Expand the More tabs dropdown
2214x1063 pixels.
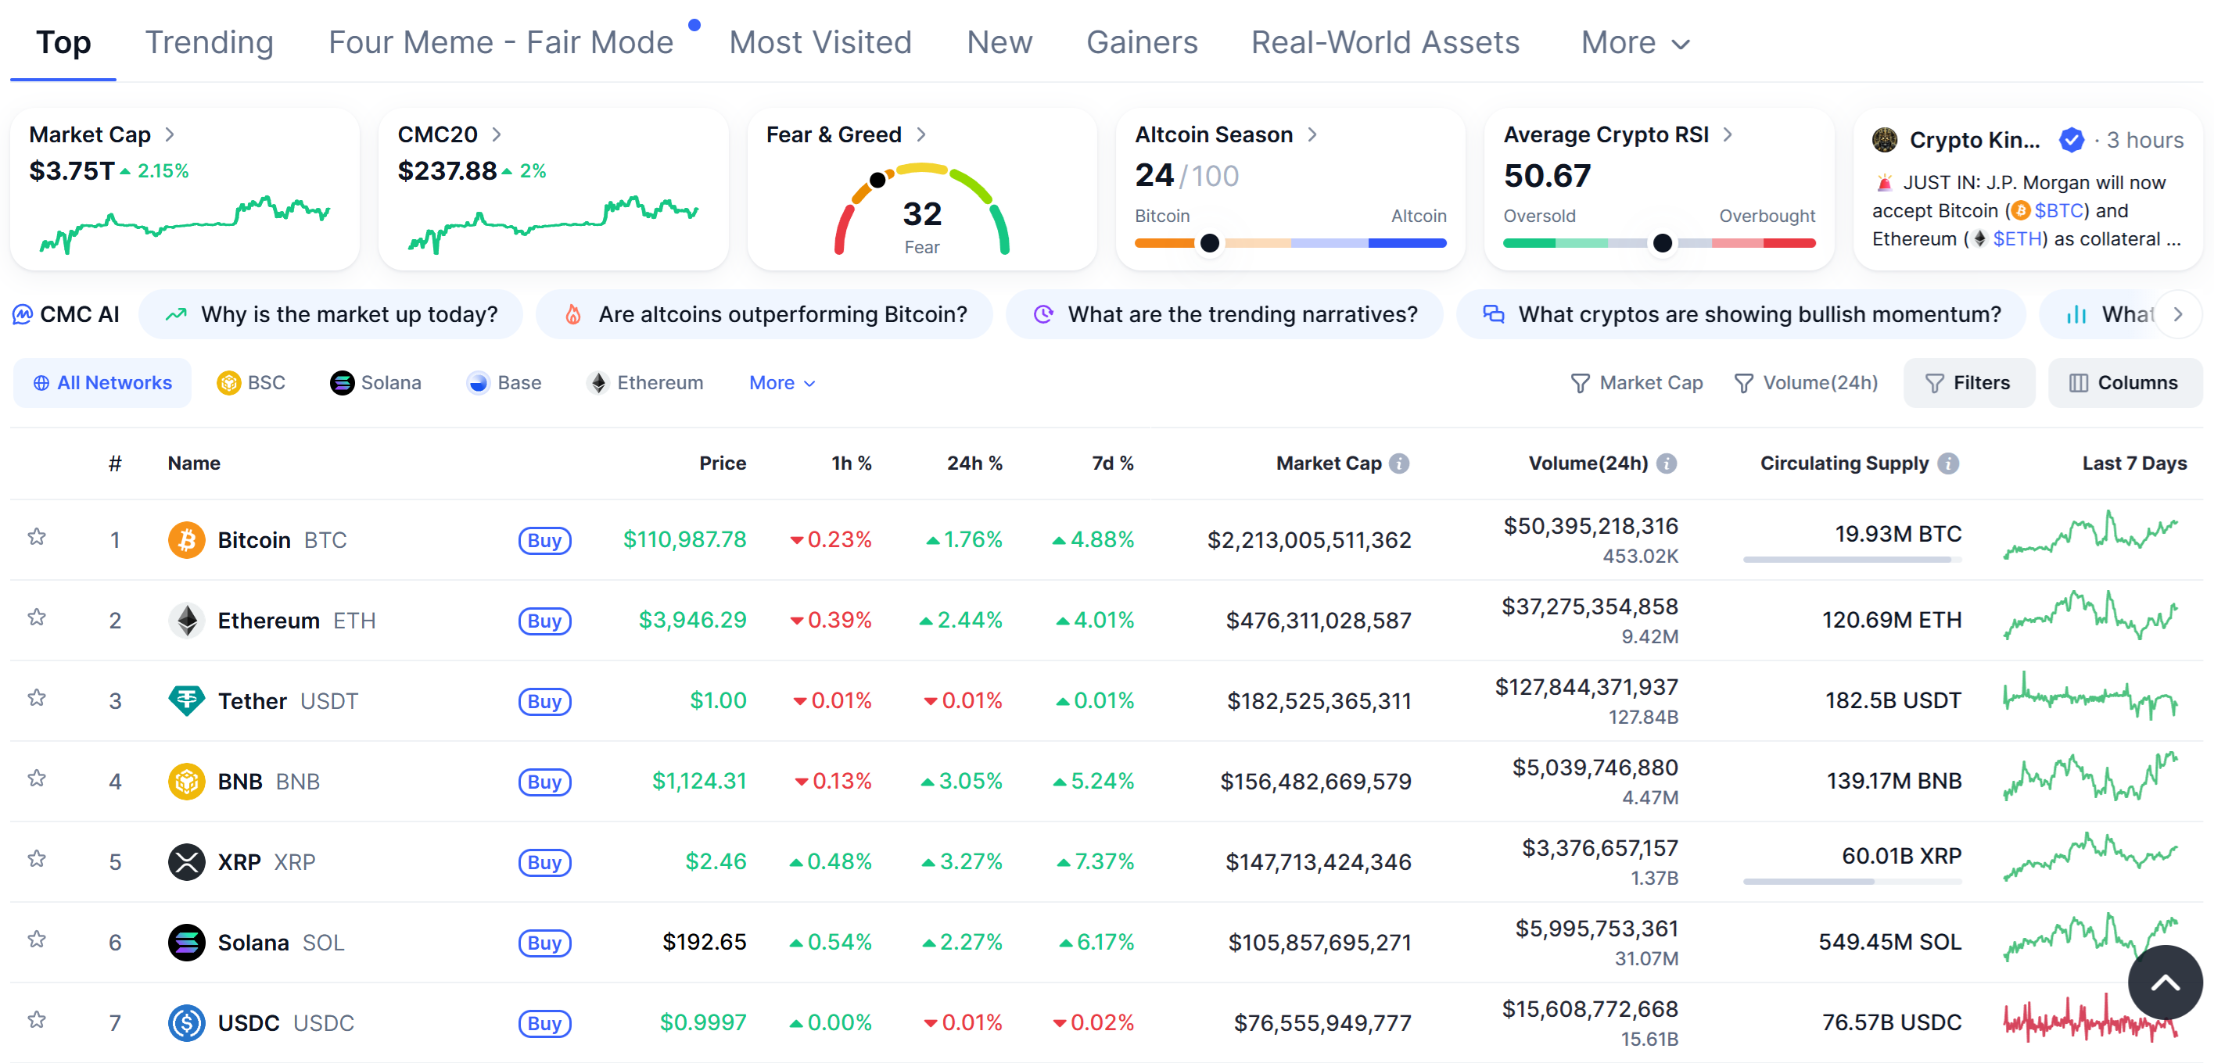point(1634,43)
